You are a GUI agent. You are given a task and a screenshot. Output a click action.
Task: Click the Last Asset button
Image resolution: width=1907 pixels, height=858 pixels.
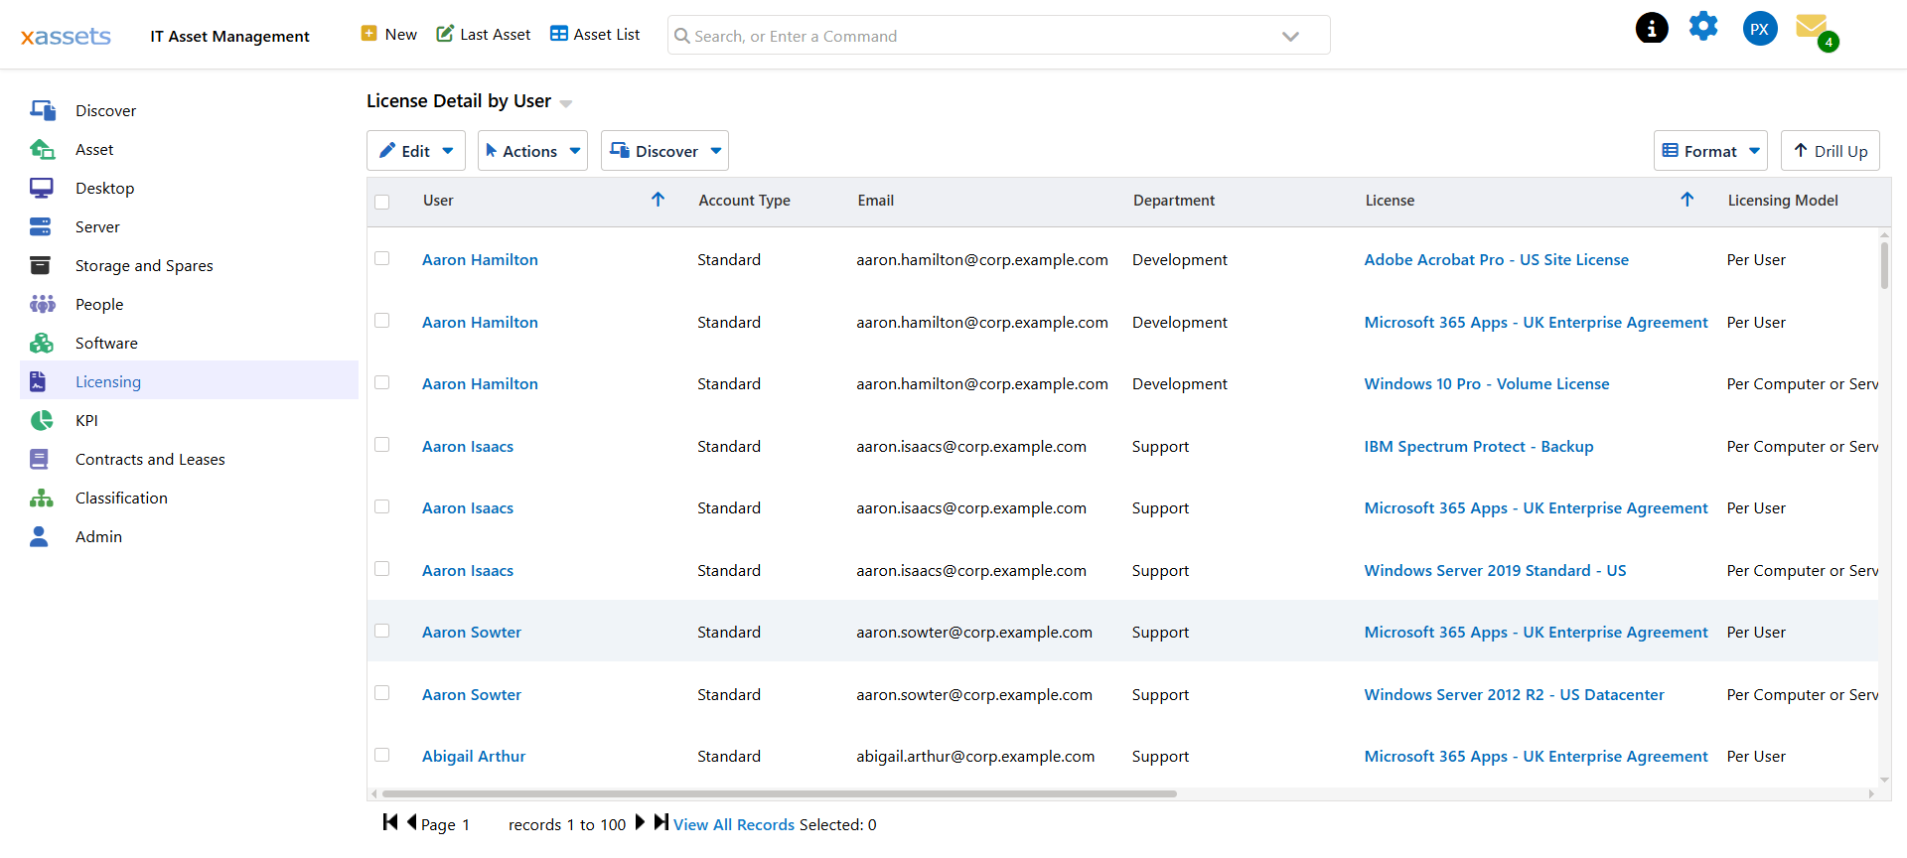click(x=484, y=34)
